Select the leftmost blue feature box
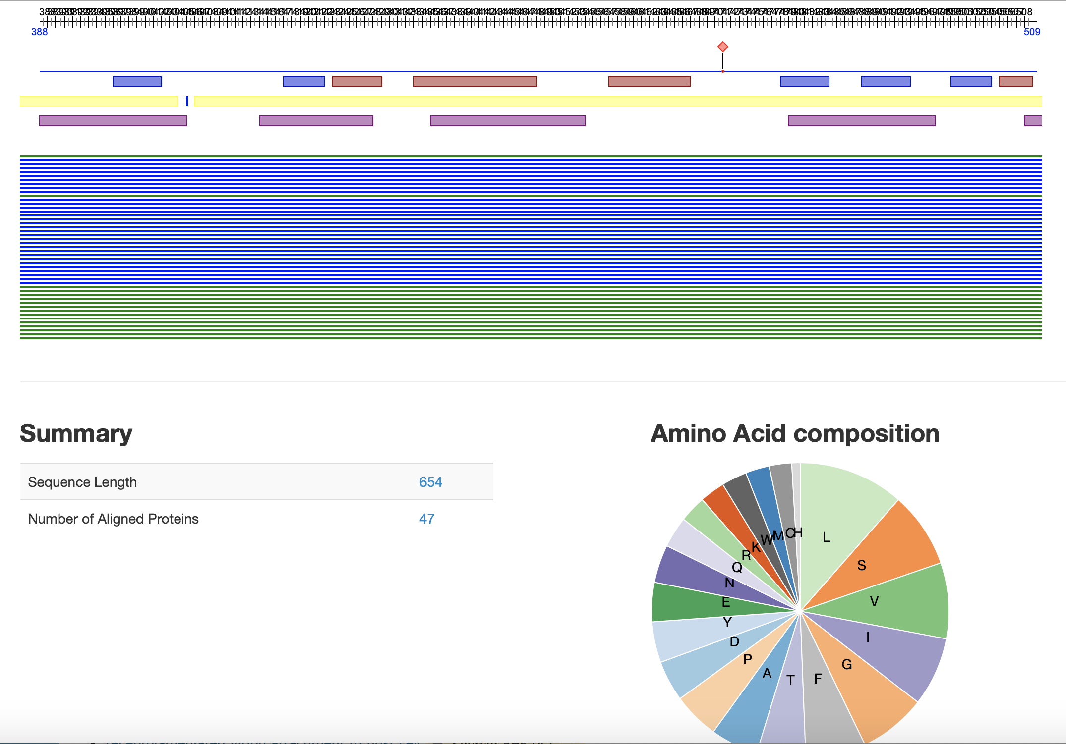 (137, 81)
